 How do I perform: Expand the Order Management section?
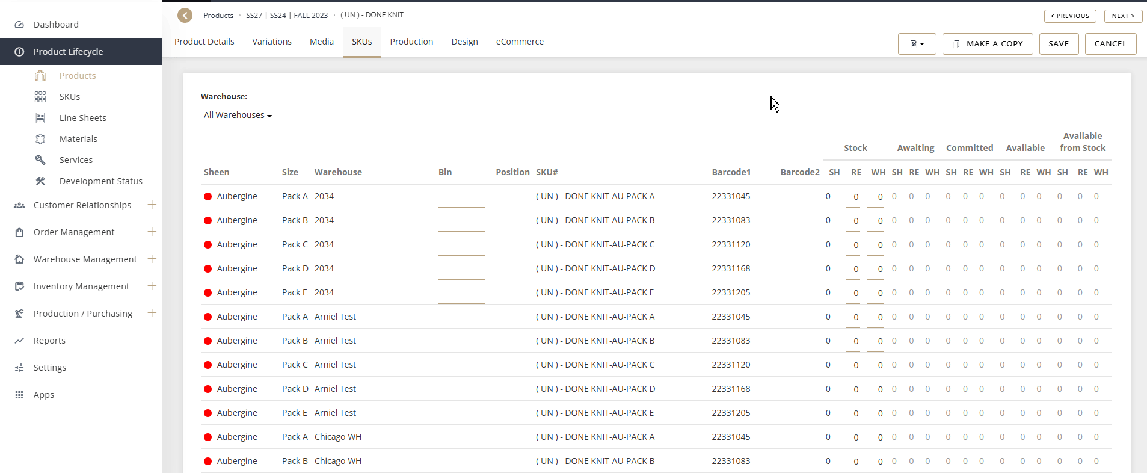pos(152,232)
